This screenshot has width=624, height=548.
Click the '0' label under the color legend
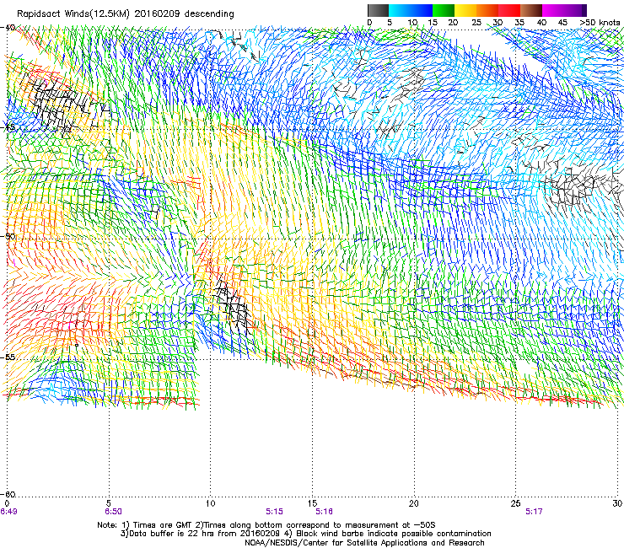369,23
